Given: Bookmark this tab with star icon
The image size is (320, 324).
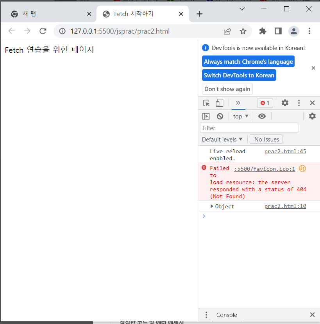Looking at the screenshot, I should [243, 31].
